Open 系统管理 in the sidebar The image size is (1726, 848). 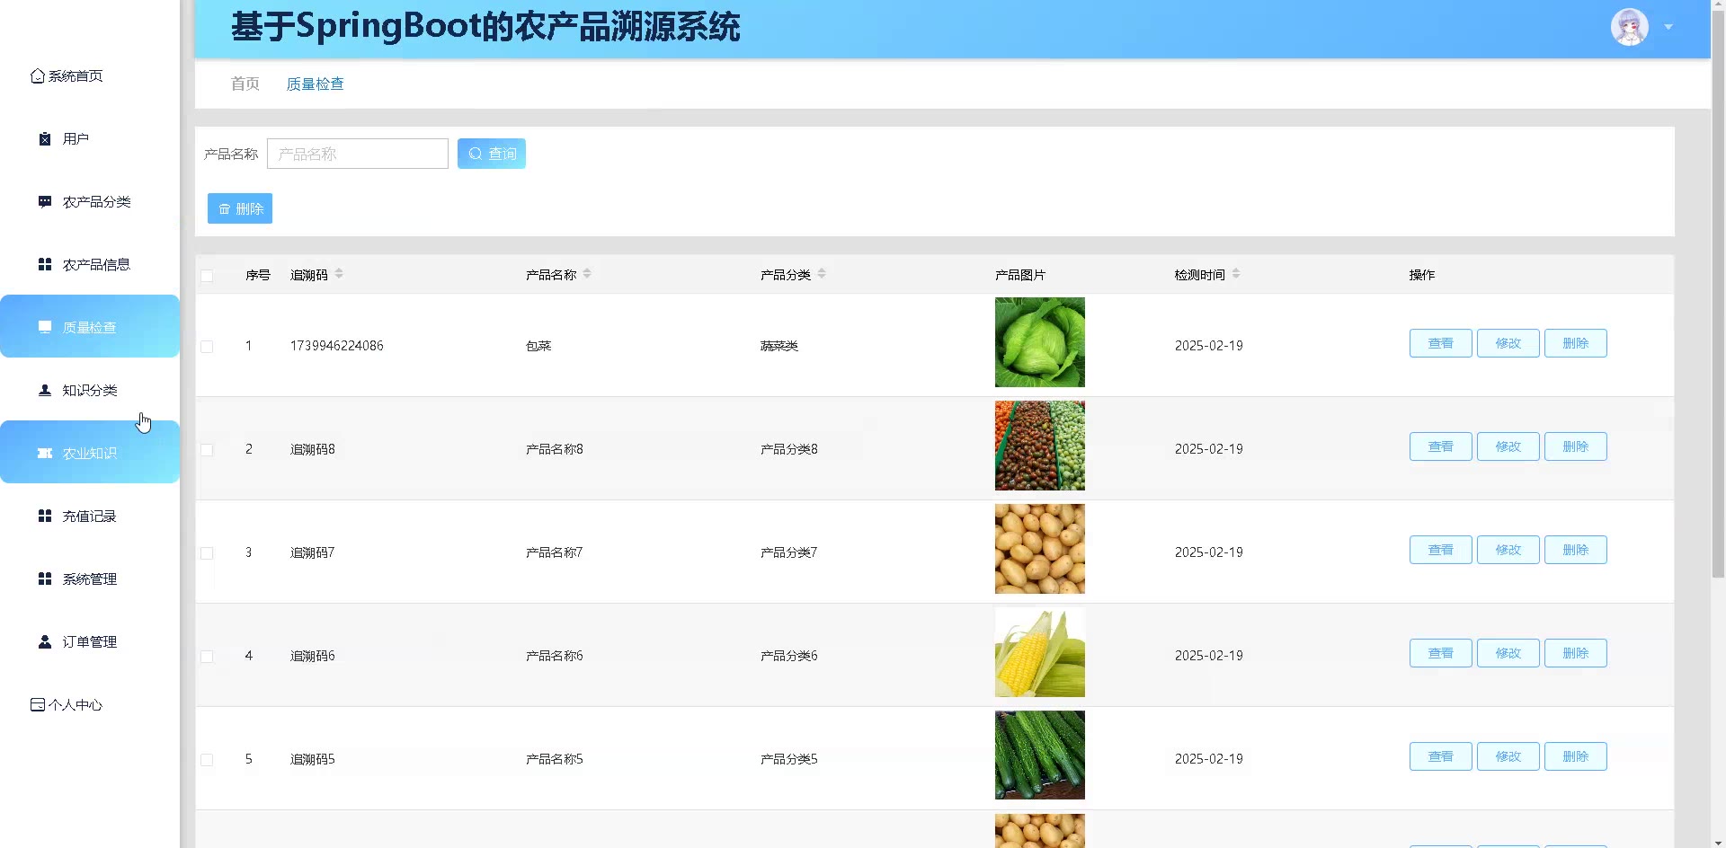[x=90, y=579]
